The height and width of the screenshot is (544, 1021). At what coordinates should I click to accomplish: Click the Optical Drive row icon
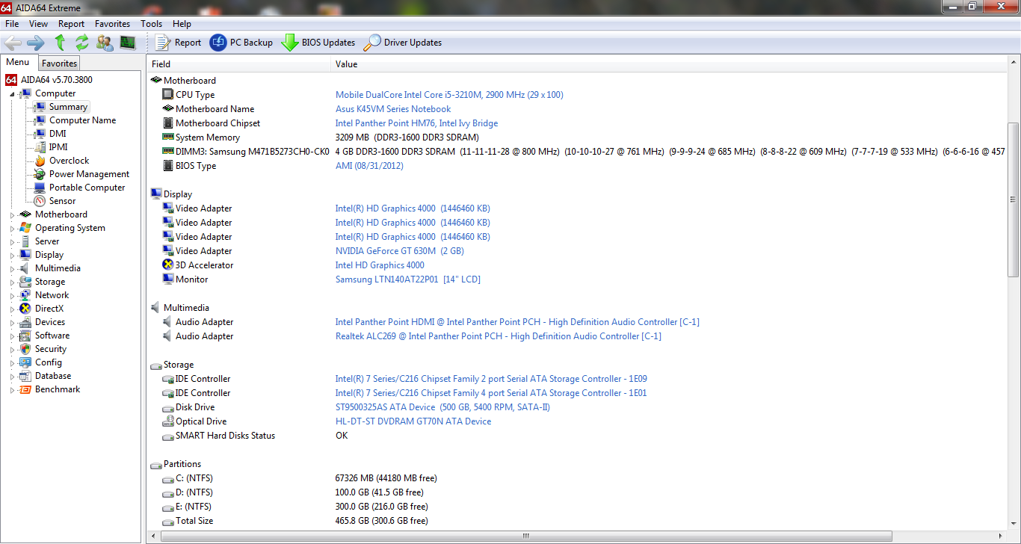click(168, 421)
